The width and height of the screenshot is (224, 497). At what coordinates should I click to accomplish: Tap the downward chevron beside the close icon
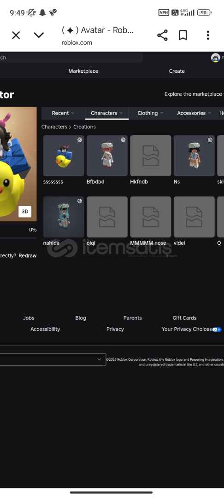pyautogui.click(x=39, y=35)
